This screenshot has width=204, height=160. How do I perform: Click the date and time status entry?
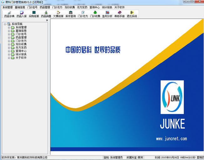(x=179, y=157)
